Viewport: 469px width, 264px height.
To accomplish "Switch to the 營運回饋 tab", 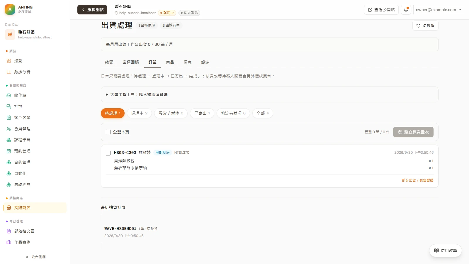I will coord(131,62).
